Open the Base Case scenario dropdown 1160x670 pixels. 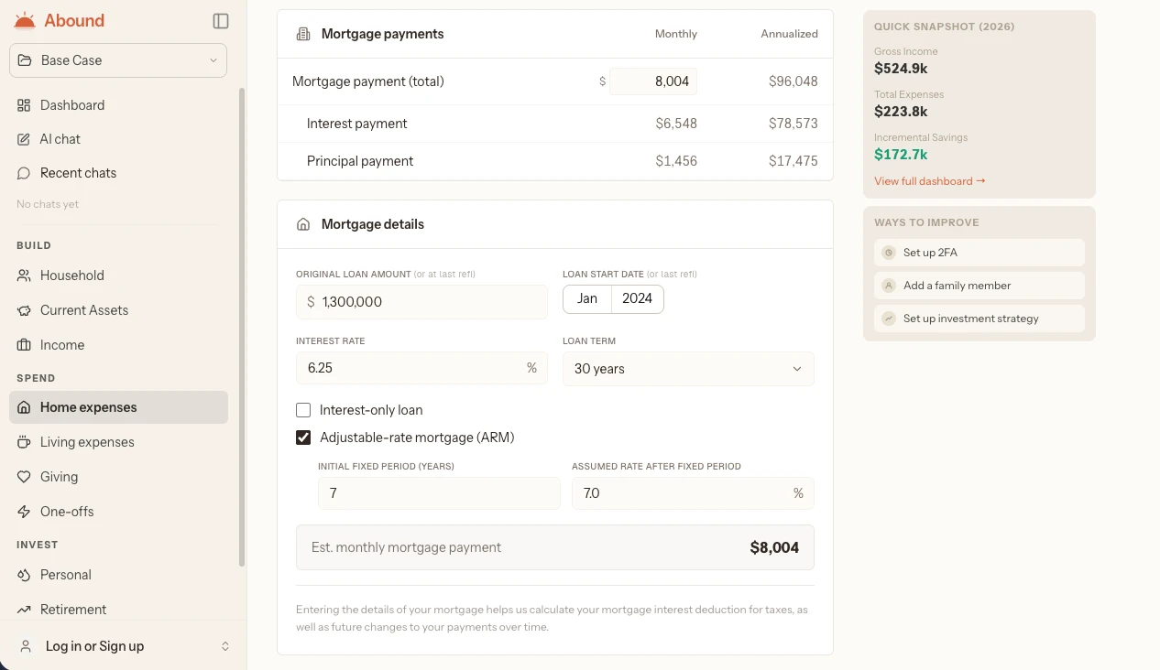118,60
